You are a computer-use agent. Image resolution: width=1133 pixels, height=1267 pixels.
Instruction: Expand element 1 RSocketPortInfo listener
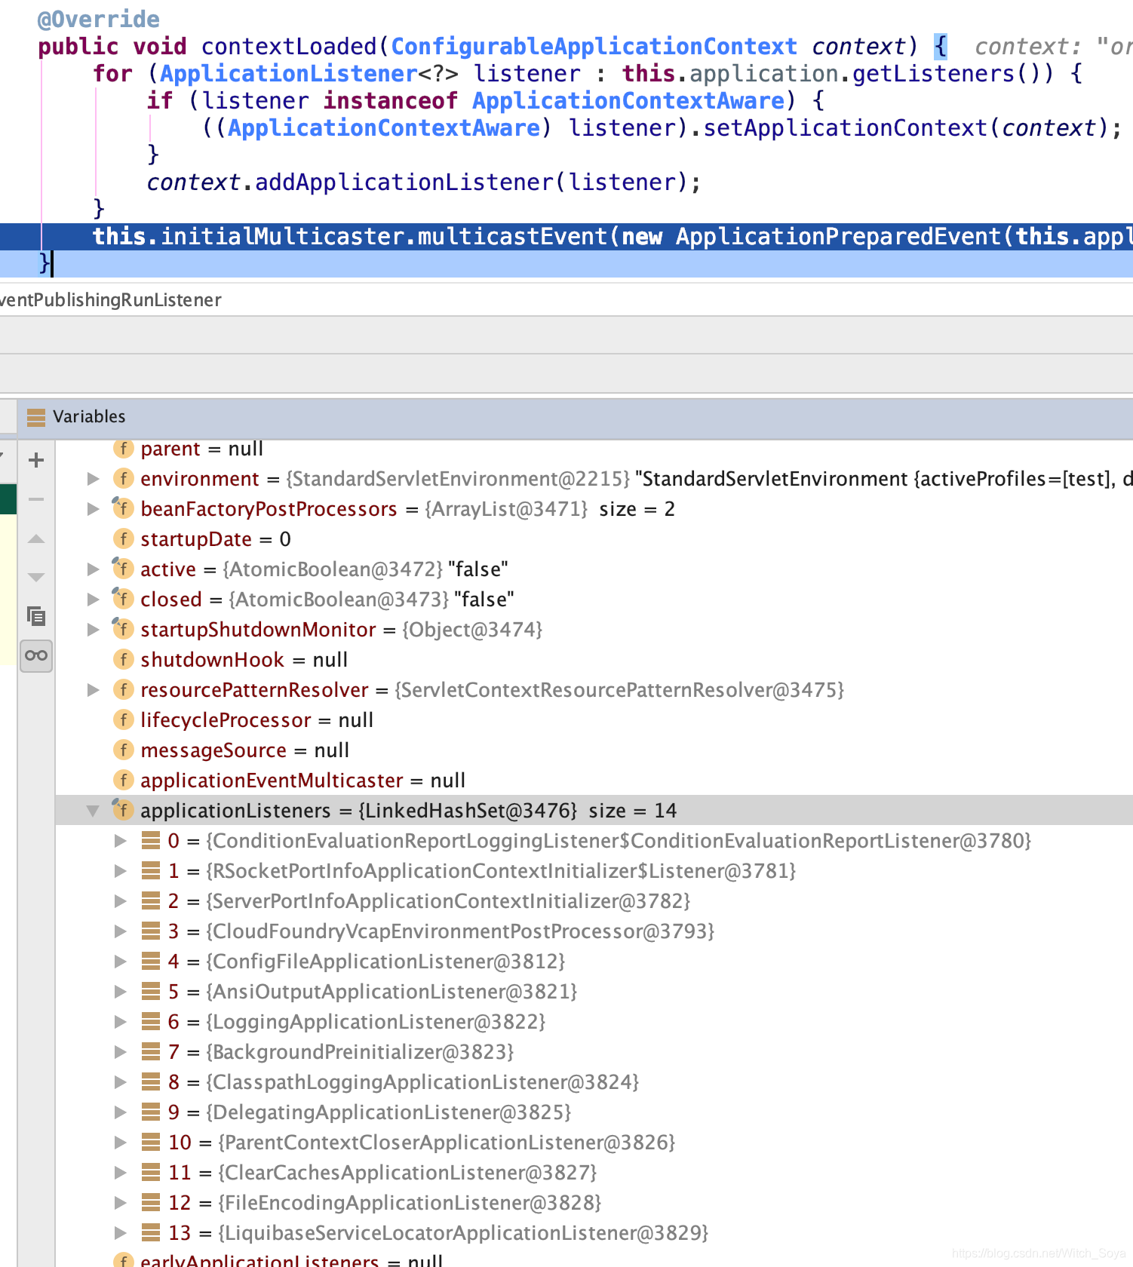(121, 871)
